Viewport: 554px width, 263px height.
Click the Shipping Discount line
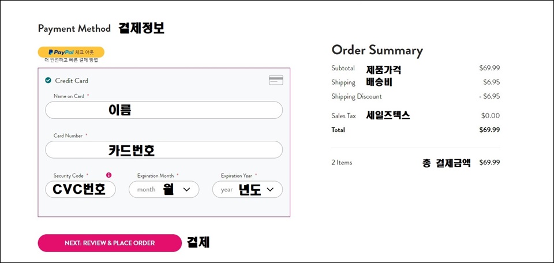tap(415, 96)
